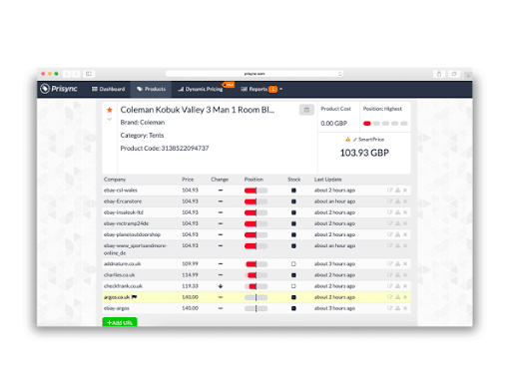Viewport: 511px width, 392px height.
Task: Set alert for ebay-argos row
Action: [x=397, y=308]
